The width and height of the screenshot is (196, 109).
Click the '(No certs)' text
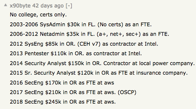110,24
